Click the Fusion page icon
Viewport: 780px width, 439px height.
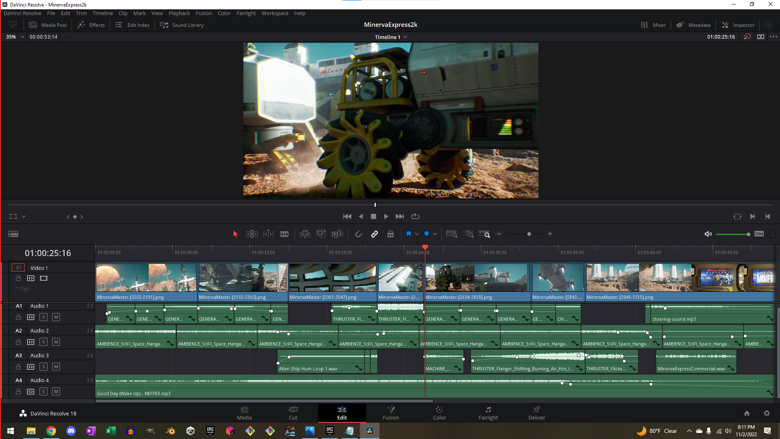coord(390,413)
